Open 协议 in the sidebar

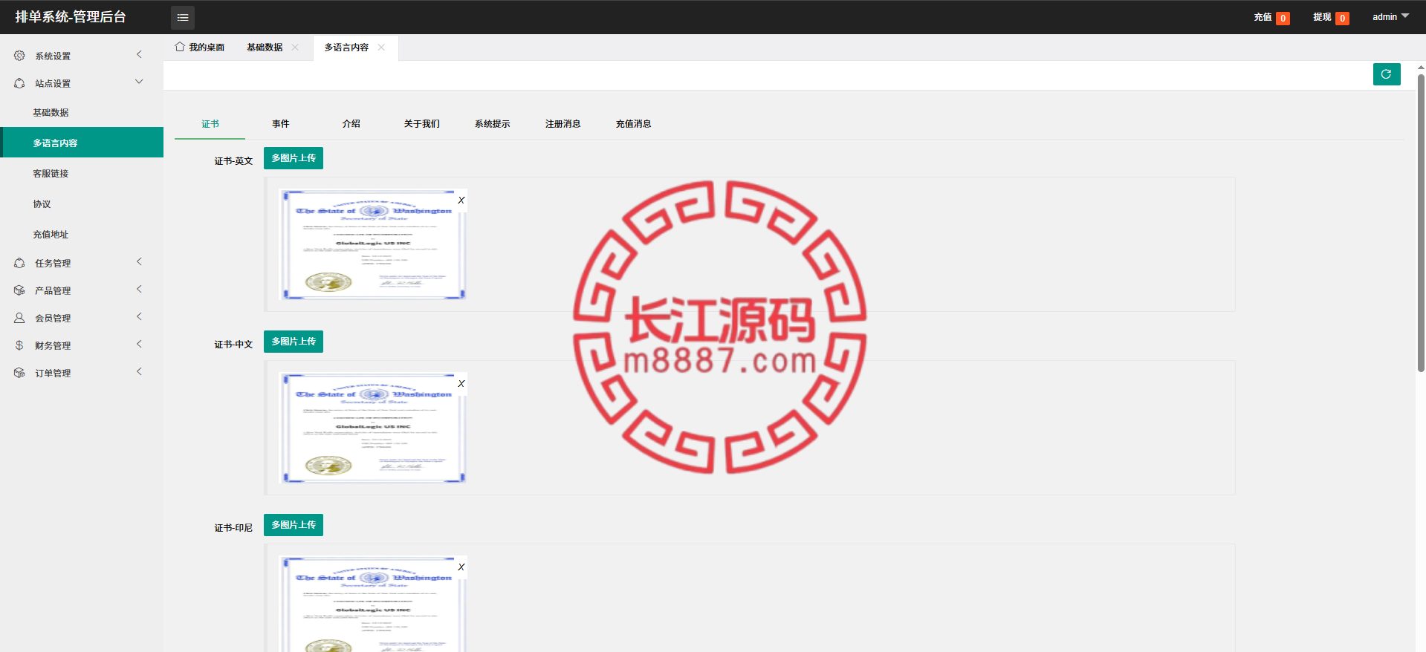(x=82, y=203)
